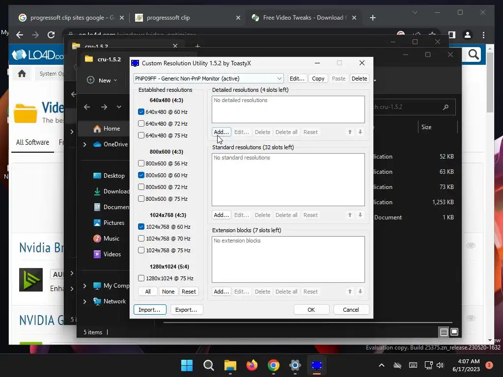Uncheck the 1024x768 @ 60 Hz checkbox

(141, 227)
